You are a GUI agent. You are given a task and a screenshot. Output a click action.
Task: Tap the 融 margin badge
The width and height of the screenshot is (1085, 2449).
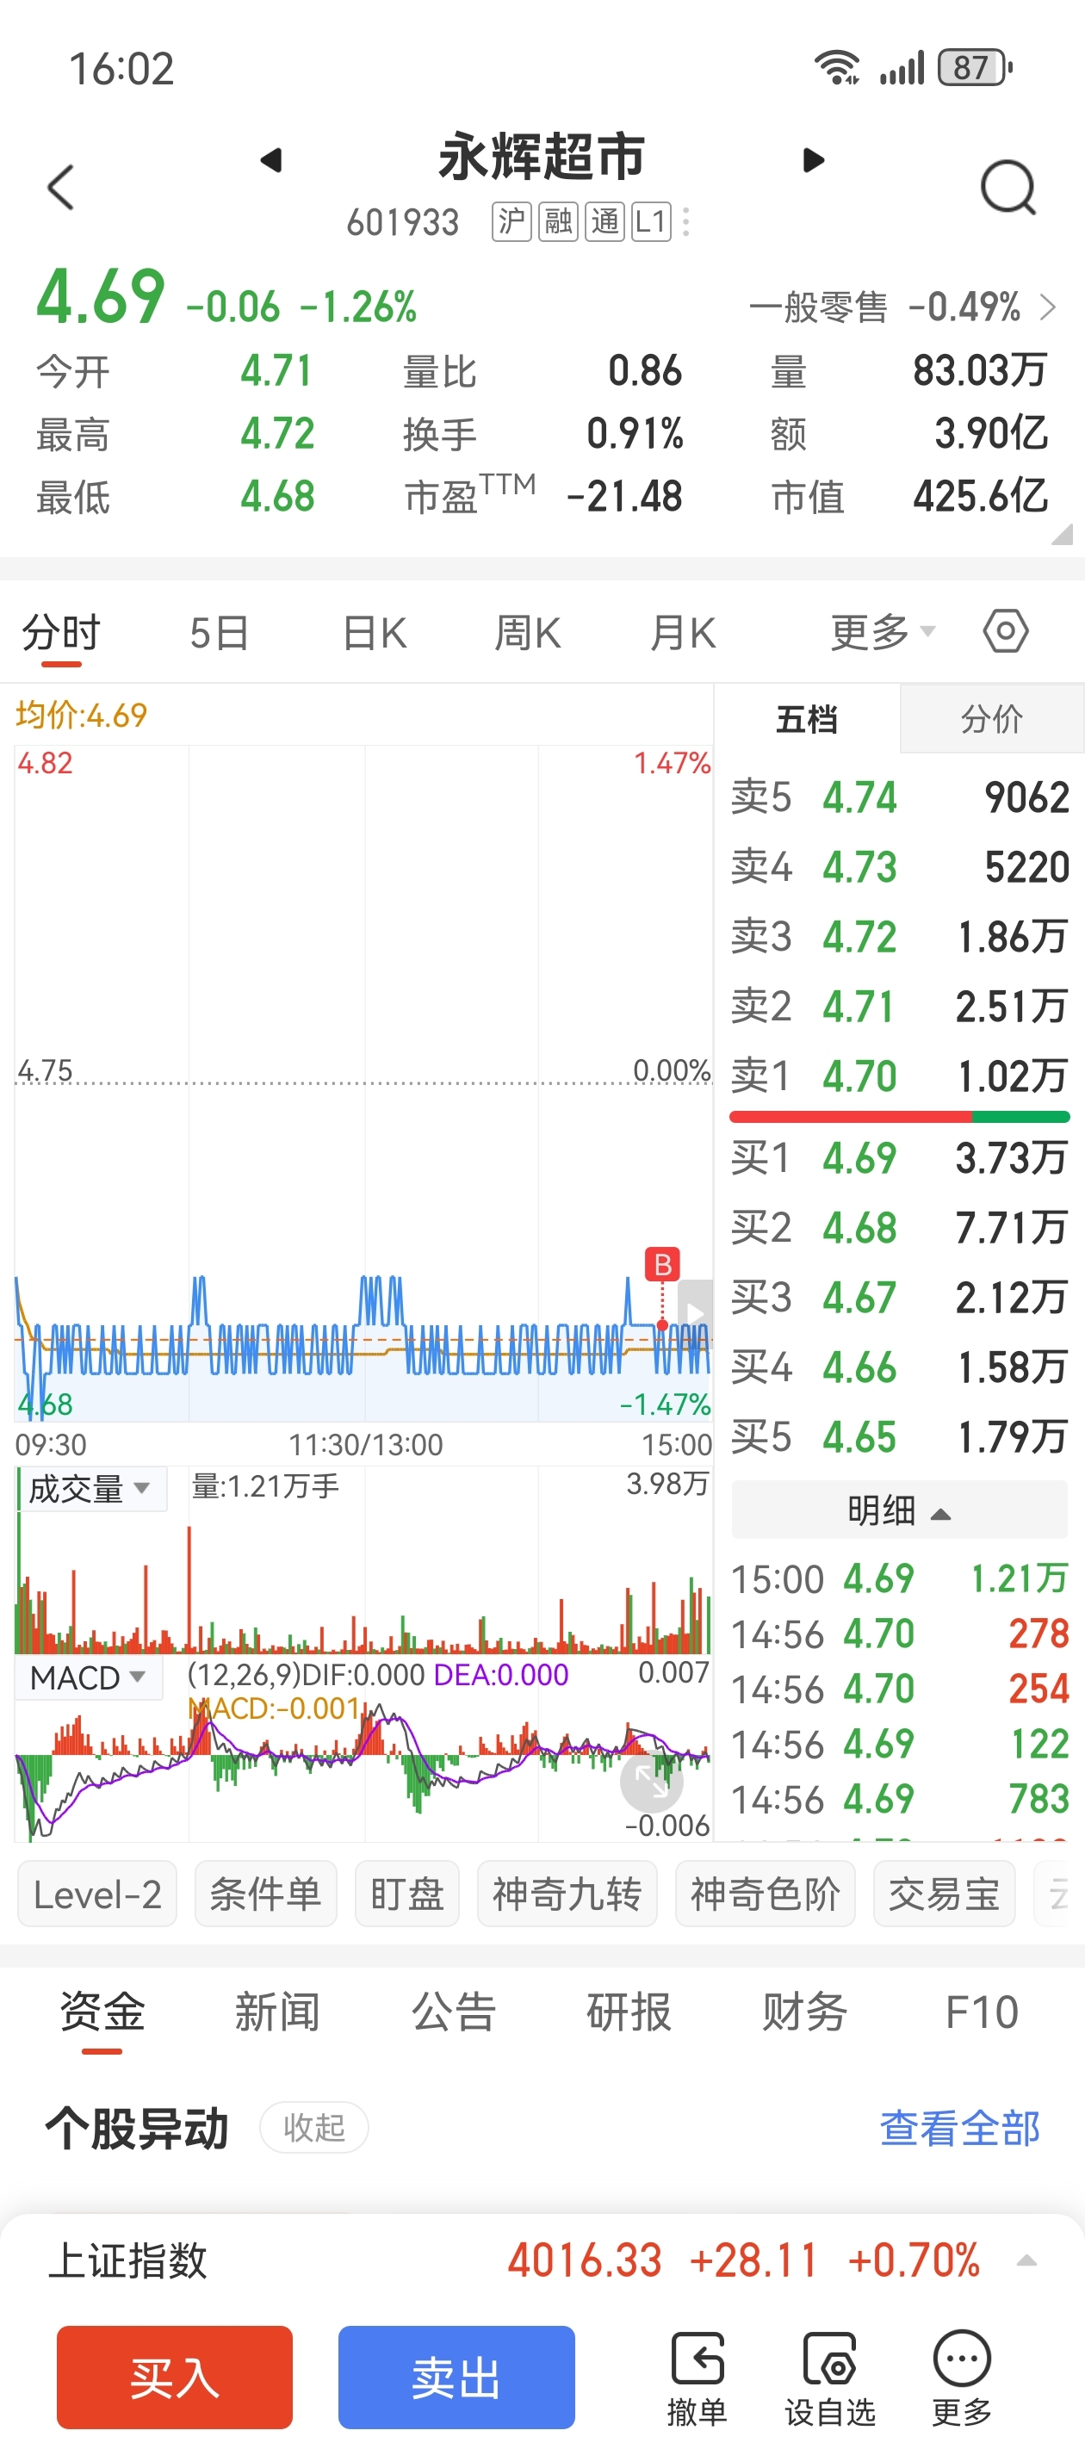(x=558, y=222)
